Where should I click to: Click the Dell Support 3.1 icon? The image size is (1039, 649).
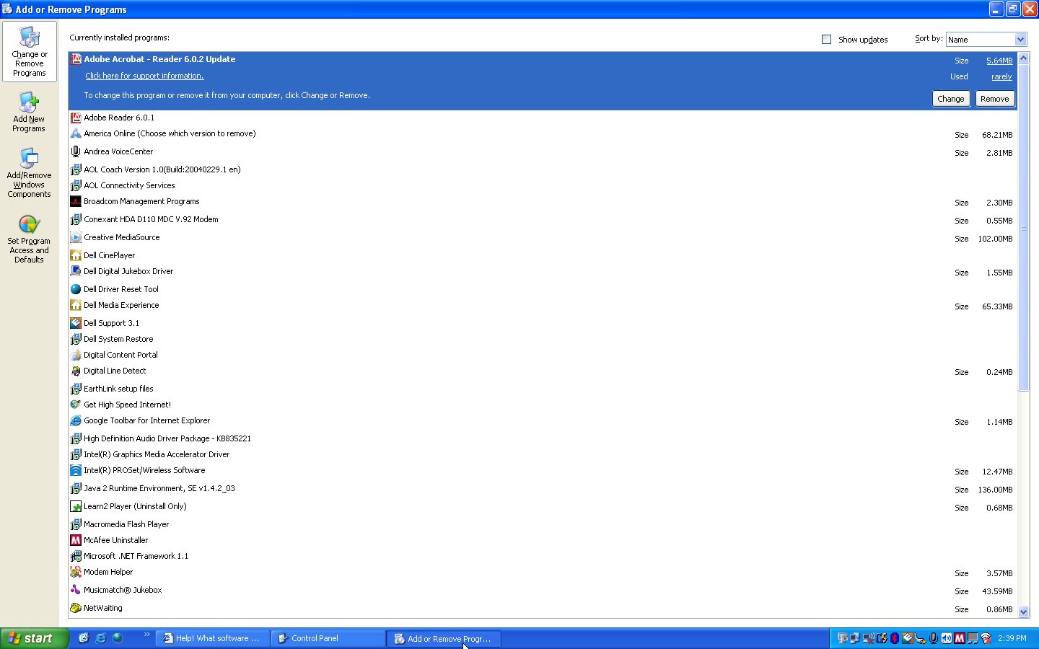76,323
